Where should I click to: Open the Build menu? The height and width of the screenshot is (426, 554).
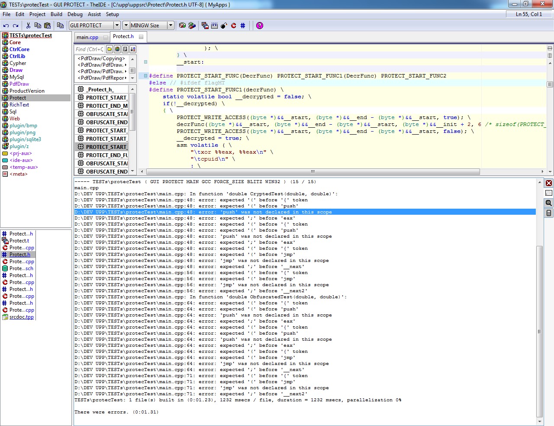click(56, 14)
